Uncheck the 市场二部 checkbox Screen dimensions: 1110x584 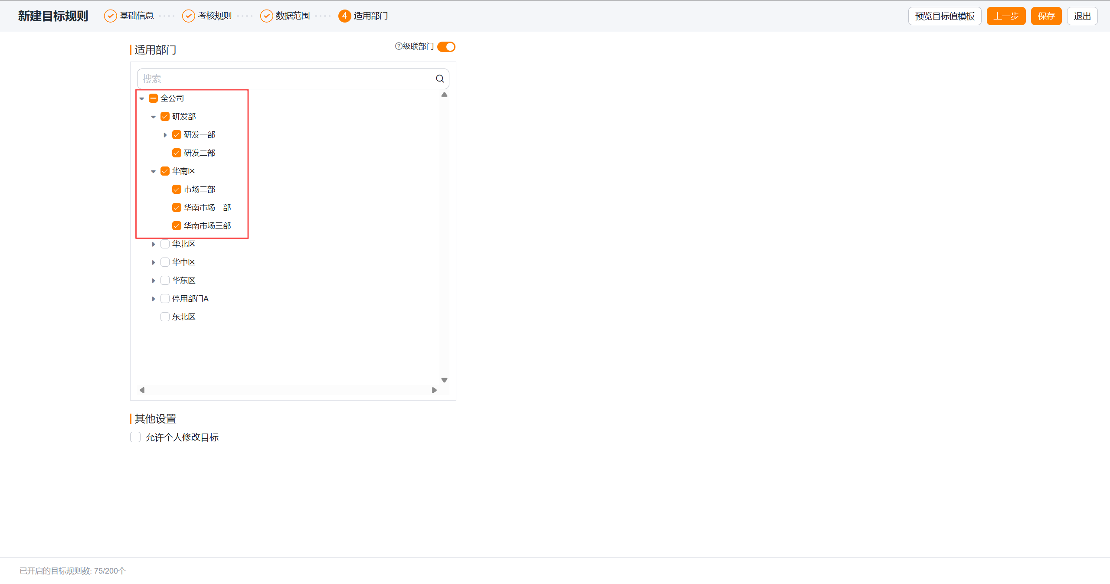tap(177, 189)
